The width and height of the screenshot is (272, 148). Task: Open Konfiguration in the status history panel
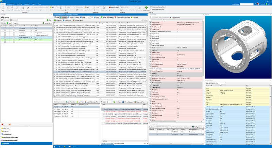pos(71,102)
